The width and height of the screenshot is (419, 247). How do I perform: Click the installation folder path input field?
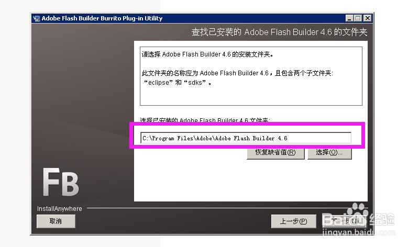point(246,138)
